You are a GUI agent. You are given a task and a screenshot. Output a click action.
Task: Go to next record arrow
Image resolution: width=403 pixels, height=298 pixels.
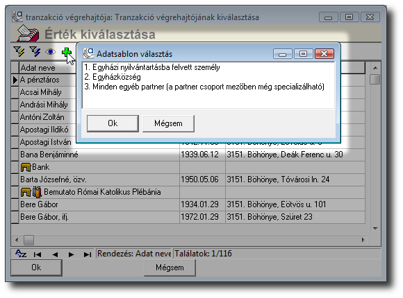71,254
